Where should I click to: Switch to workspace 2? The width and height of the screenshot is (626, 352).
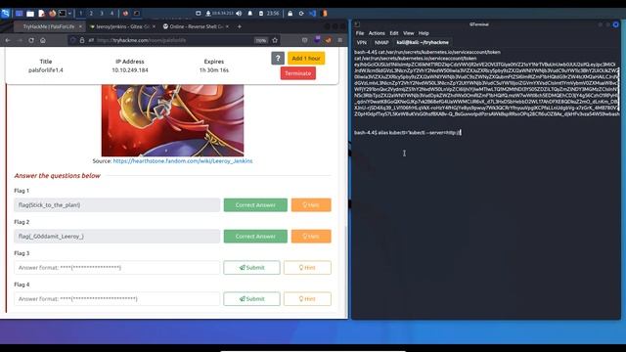91,14
